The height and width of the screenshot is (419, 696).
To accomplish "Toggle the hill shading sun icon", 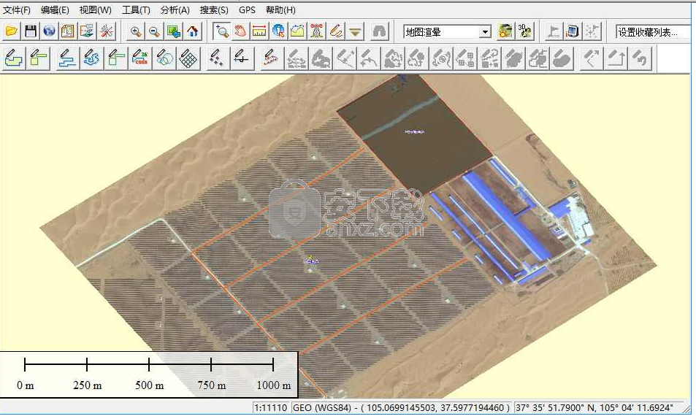I will [505, 31].
